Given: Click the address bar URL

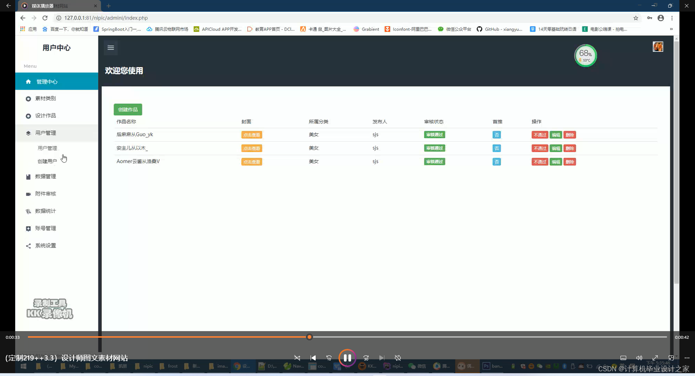Looking at the screenshot, I should (106, 18).
